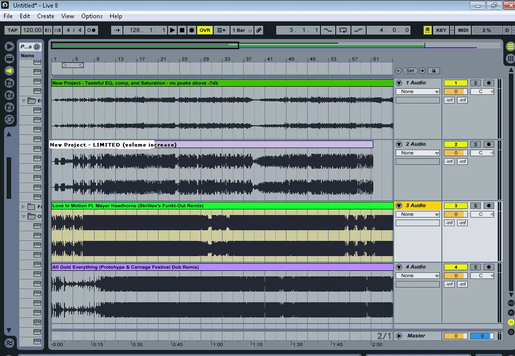The height and width of the screenshot is (356, 515).
Task: Show the In/Out section I-O button
Action: click(511, 303)
